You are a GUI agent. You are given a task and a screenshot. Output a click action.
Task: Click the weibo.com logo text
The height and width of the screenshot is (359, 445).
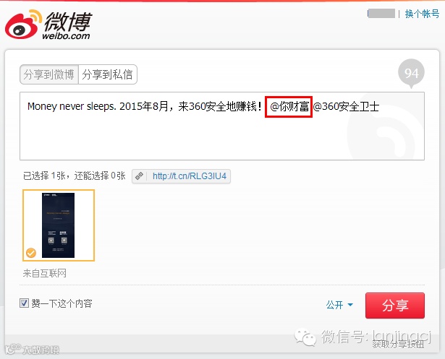click(x=66, y=35)
